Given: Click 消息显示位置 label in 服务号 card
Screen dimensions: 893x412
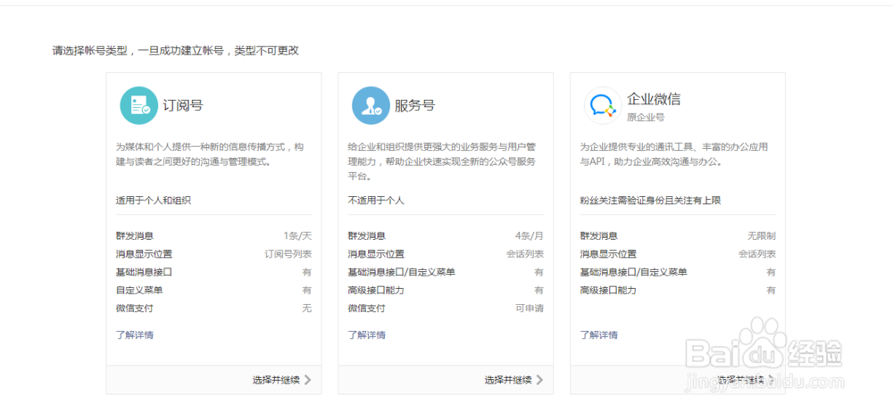Looking at the screenshot, I should click(x=377, y=254).
